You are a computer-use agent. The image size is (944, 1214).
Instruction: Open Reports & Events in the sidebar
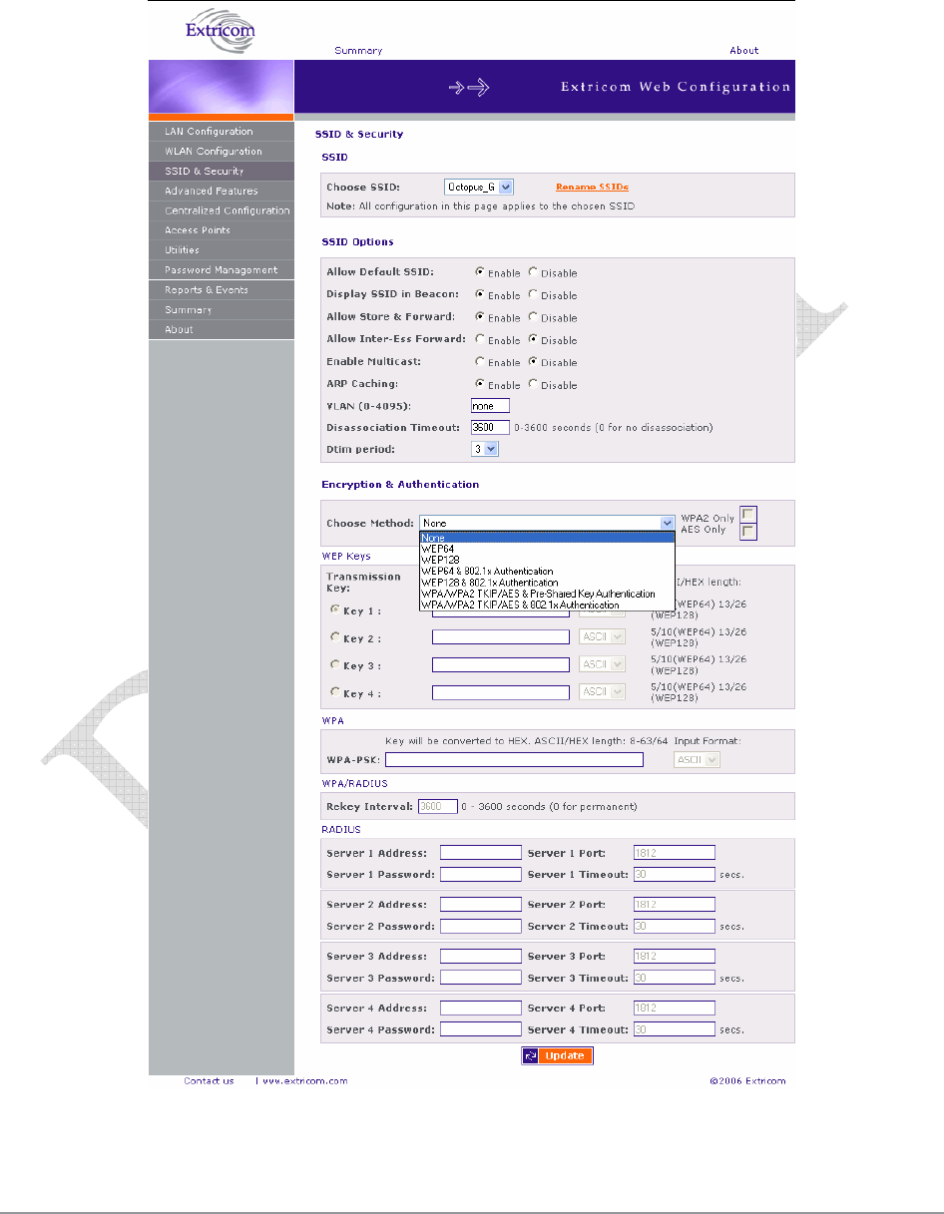click(x=221, y=290)
